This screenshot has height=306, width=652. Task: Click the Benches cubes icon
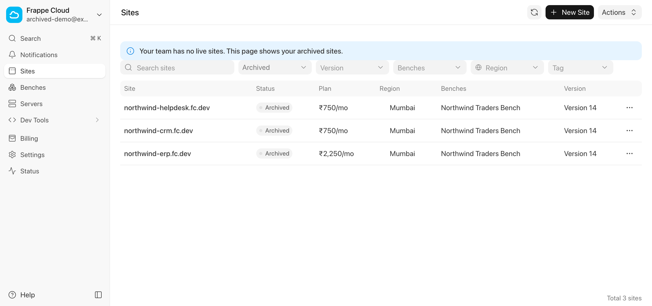pyautogui.click(x=12, y=87)
